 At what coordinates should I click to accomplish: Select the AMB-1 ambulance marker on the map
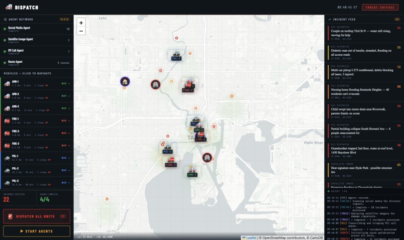pyautogui.click(x=198, y=127)
